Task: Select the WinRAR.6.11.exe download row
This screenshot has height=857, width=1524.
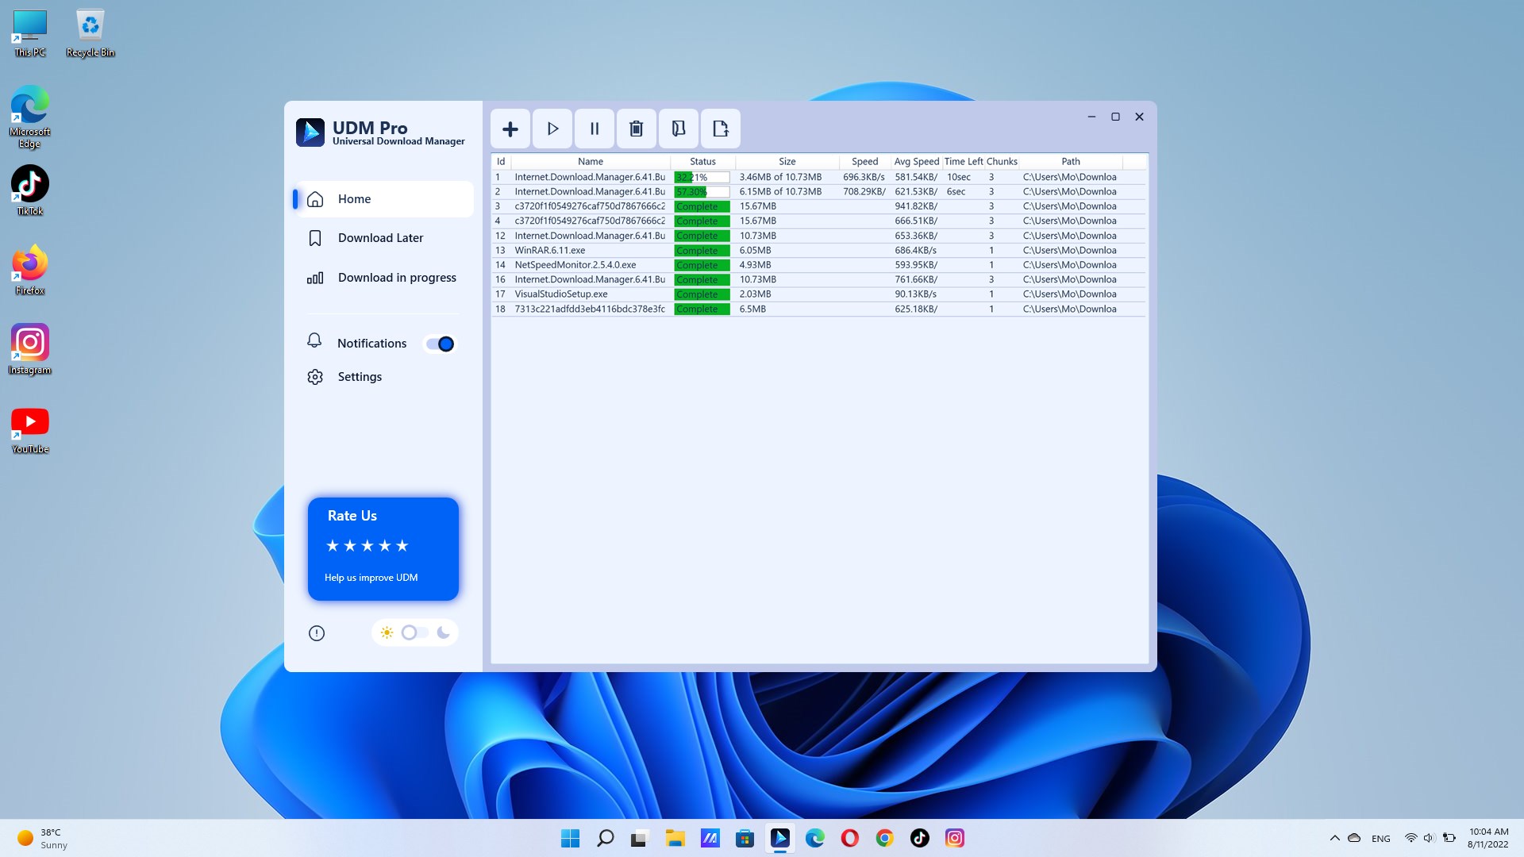Action: [818, 251]
